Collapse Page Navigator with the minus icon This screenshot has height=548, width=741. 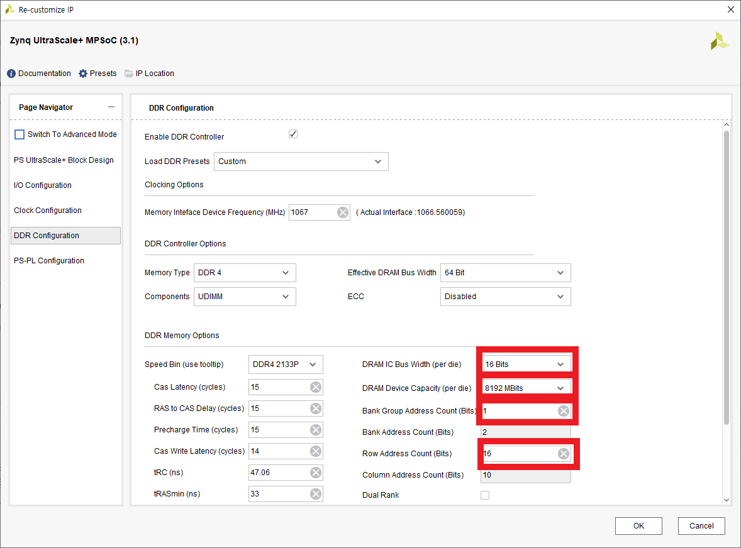coord(111,107)
